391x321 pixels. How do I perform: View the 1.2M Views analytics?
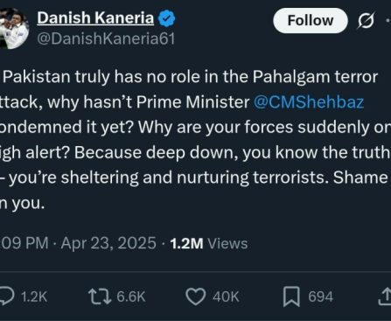[x=209, y=243]
